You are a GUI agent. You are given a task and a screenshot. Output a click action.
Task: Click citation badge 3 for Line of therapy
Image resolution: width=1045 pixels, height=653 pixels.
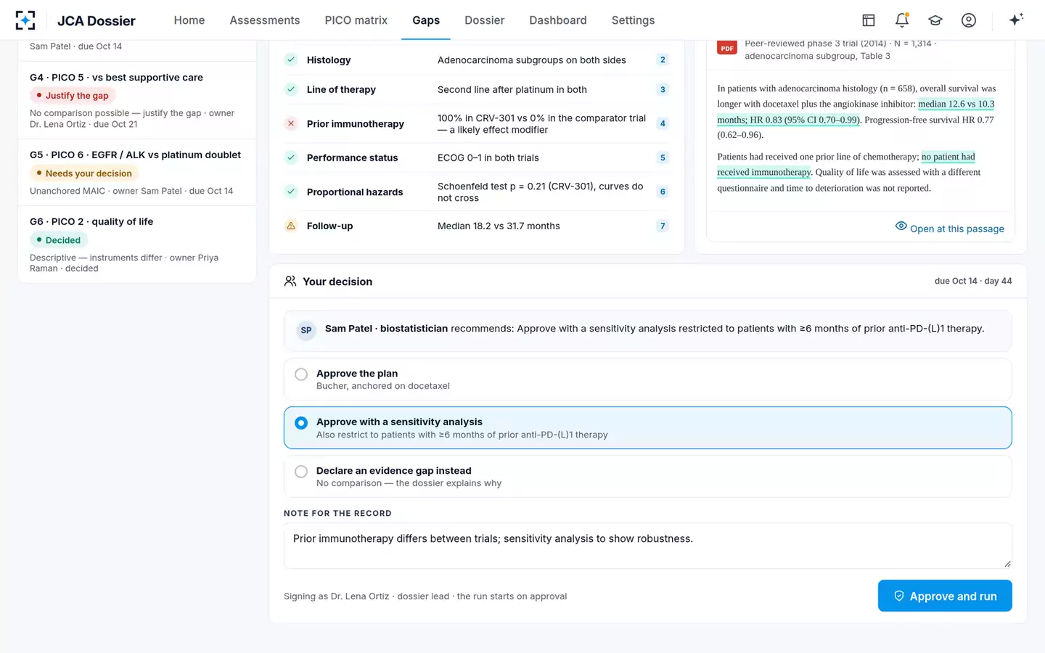663,89
